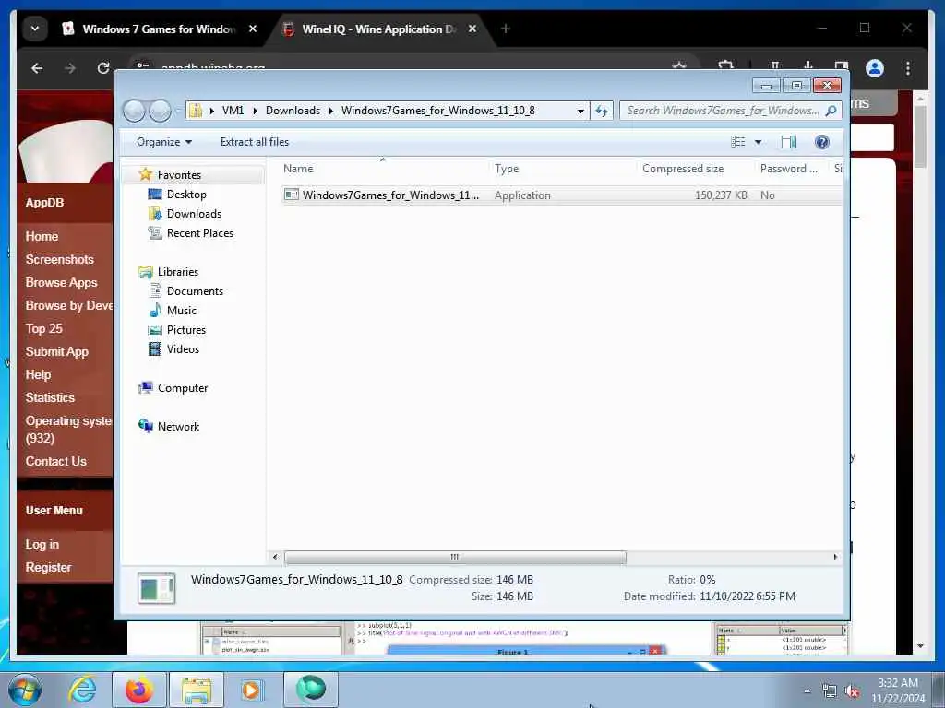Click the Explorer forward navigation button
Screen dimensions: 945x708
pyautogui.click(x=160, y=111)
